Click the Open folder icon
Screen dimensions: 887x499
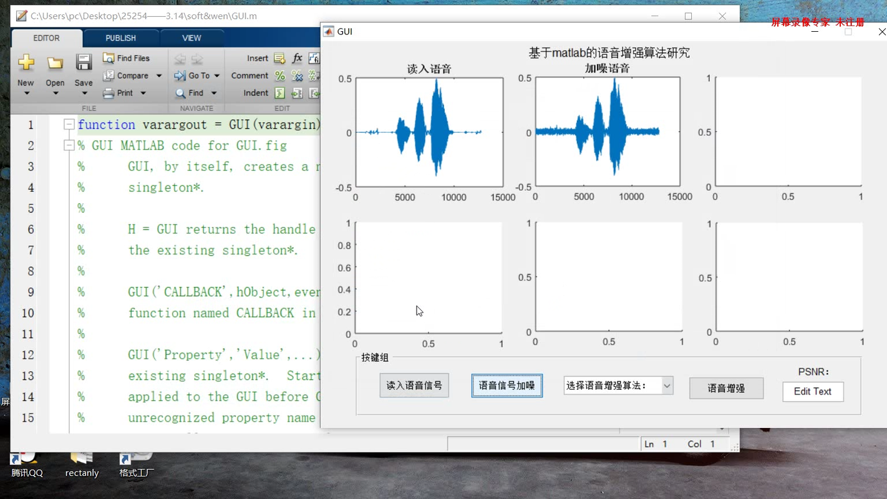tap(55, 62)
